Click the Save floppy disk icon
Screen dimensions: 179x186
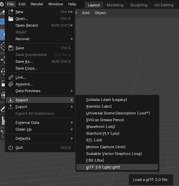point(11,48)
